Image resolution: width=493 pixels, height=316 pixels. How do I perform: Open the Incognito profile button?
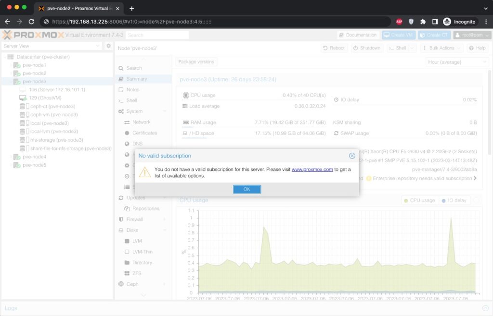click(x=459, y=22)
